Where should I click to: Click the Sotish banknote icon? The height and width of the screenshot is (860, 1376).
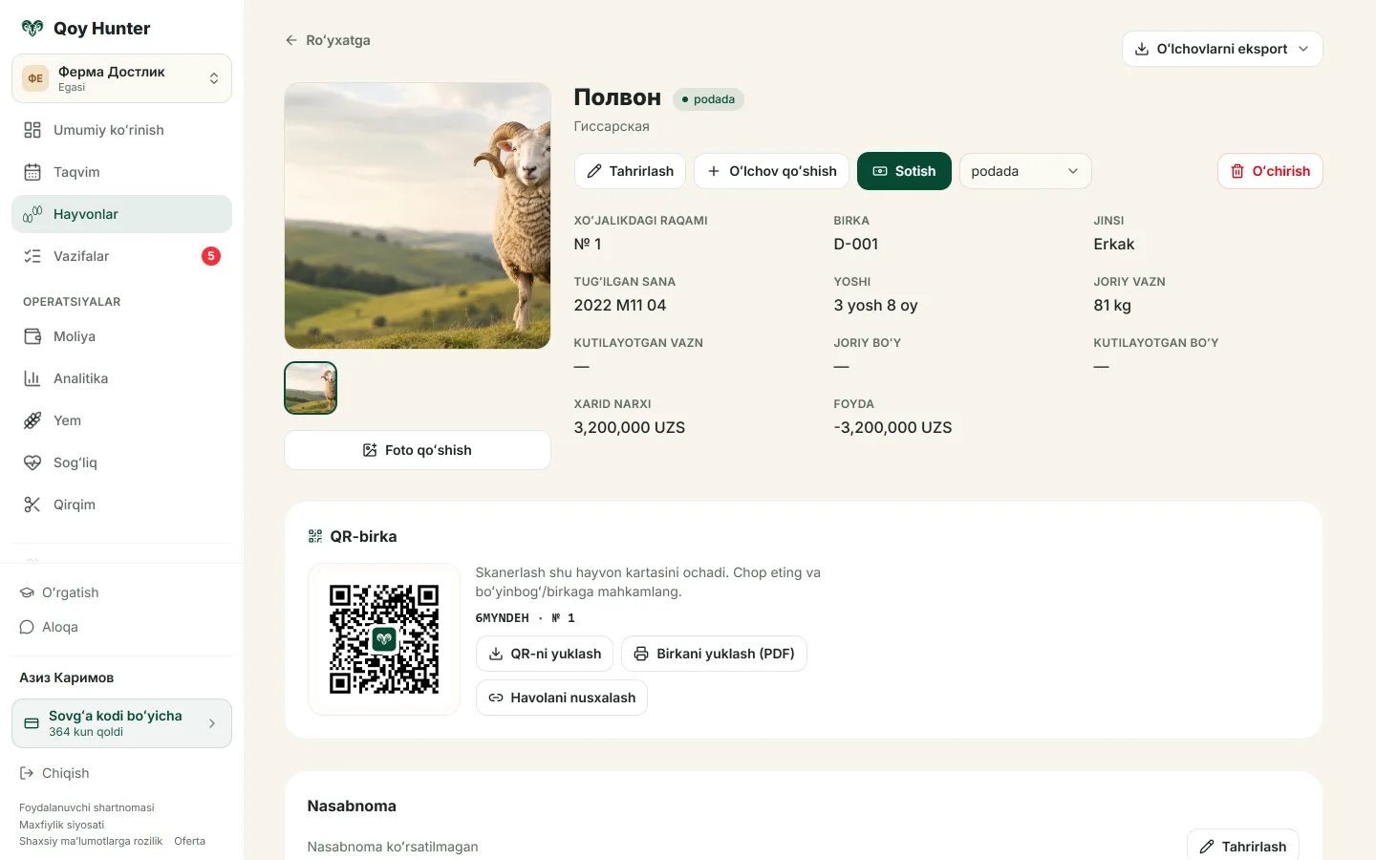tap(880, 171)
